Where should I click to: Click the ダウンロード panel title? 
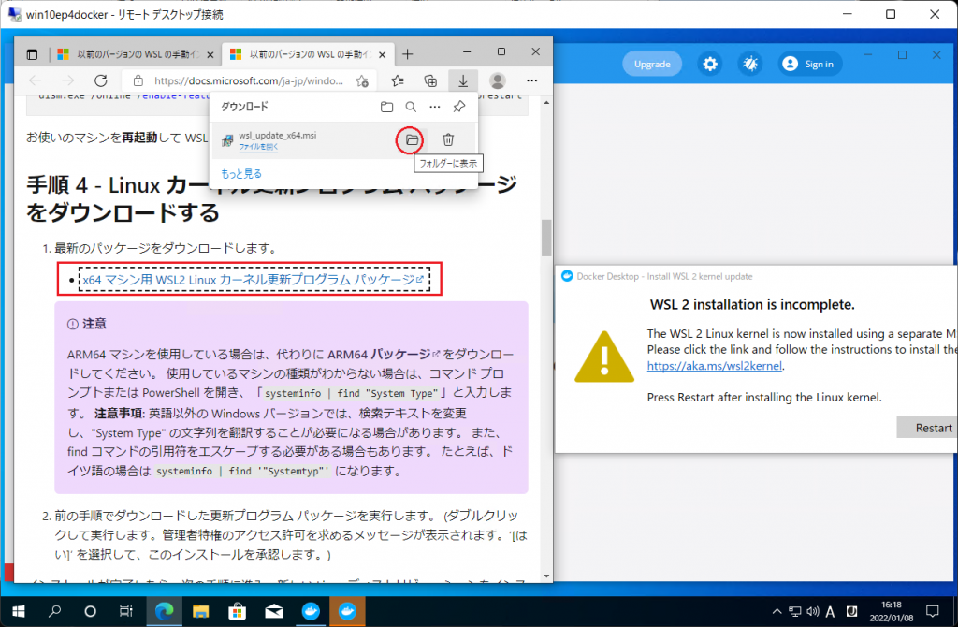point(244,107)
